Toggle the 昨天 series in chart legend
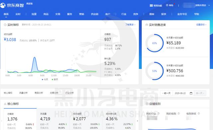The height and width of the screenshot is (130, 213). [x=55, y=79]
